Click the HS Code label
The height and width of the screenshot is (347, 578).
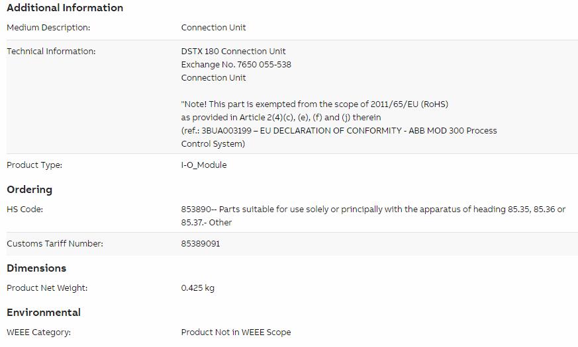tap(24, 210)
